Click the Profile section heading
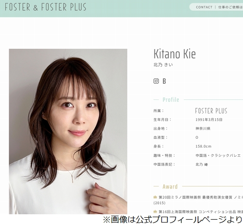243x224 pixels. pos(171,100)
